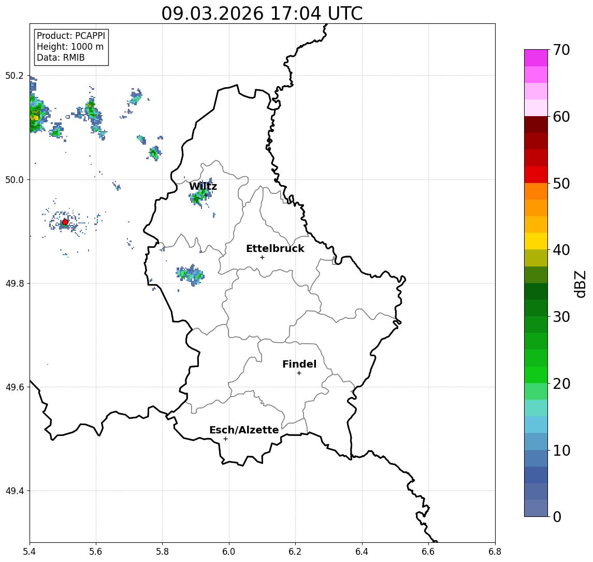Pick the orange swatch just below the 50 tick
This screenshot has height=562, width=593.
pyautogui.click(x=536, y=191)
